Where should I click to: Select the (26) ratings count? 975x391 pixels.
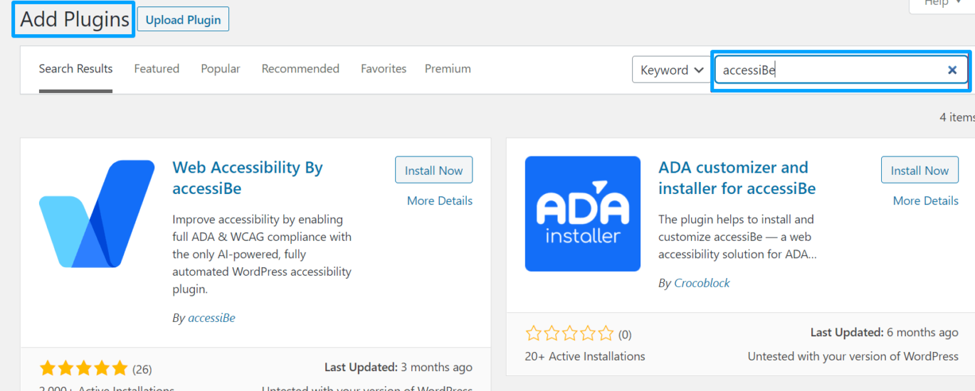142,369
